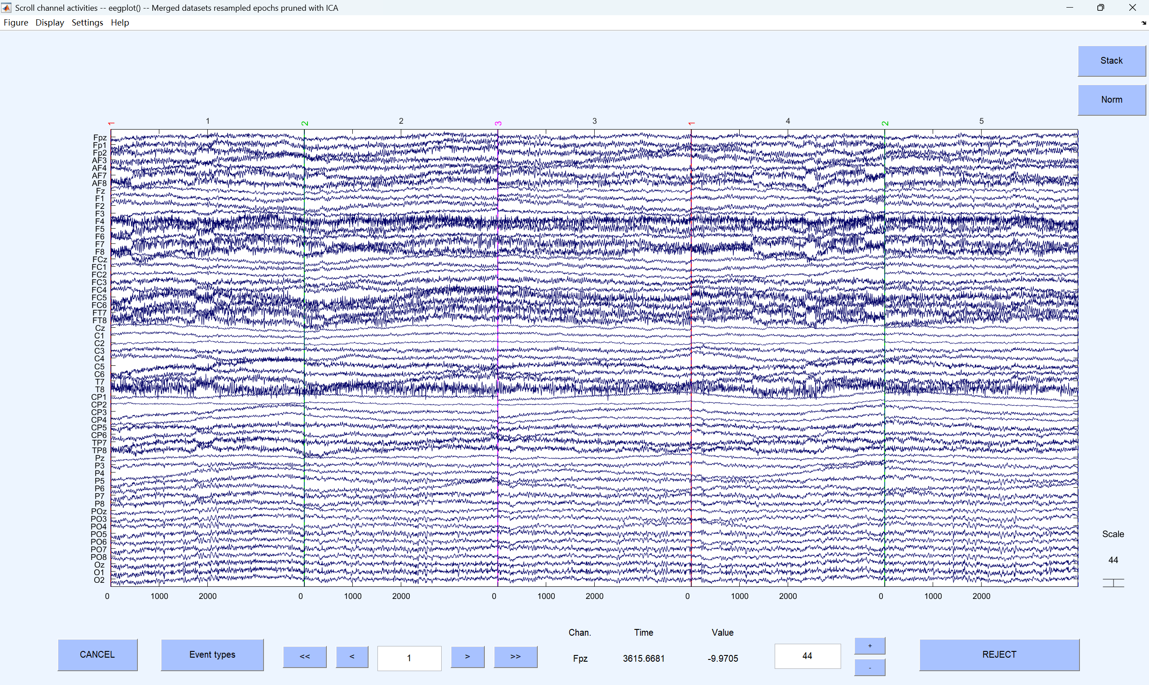Viewport: 1149px width, 685px height.
Task: Click the Norm button
Action: pos(1111,100)
